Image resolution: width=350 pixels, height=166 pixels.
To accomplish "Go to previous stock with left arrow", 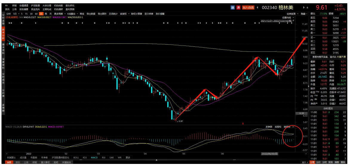I will (x=257, y=7).
